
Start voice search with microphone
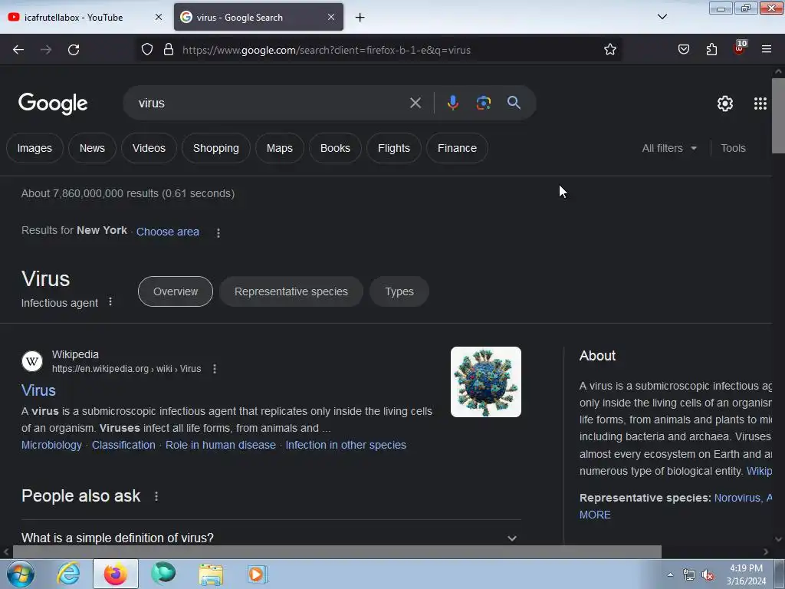(452, 103)
